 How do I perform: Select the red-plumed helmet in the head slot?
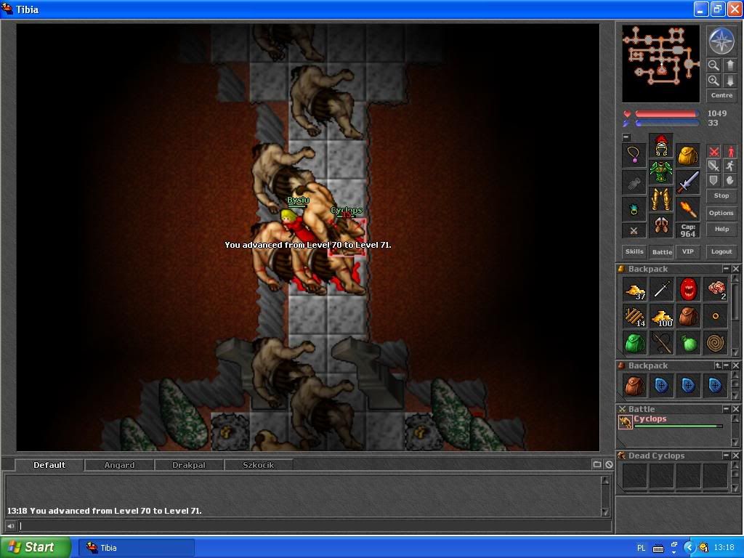[661, 145]
